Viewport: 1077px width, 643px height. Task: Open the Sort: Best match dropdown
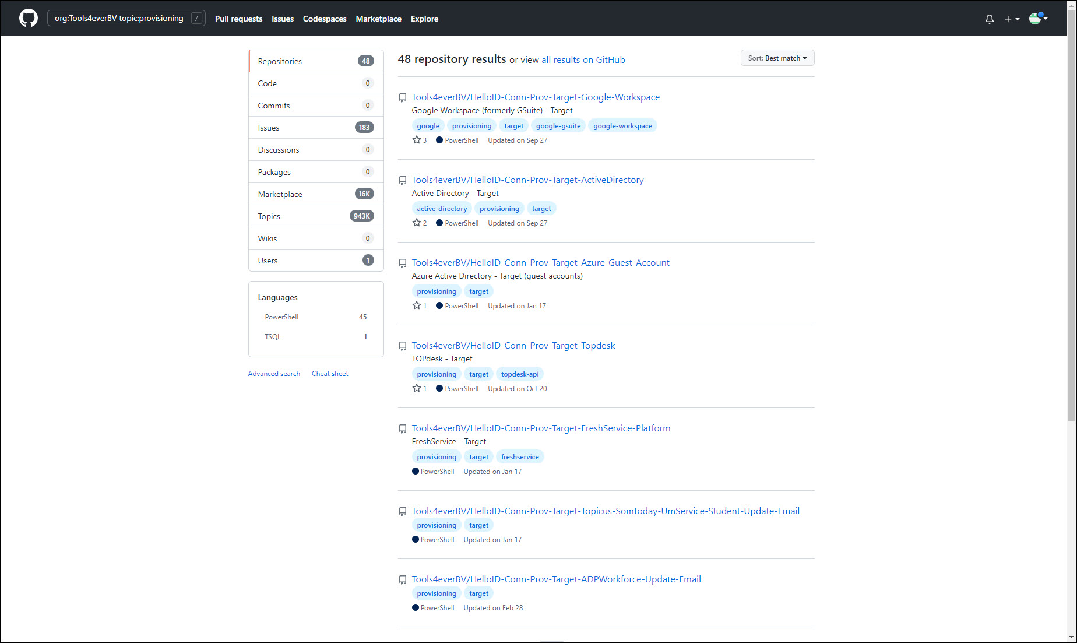click(x=777, y=58)
